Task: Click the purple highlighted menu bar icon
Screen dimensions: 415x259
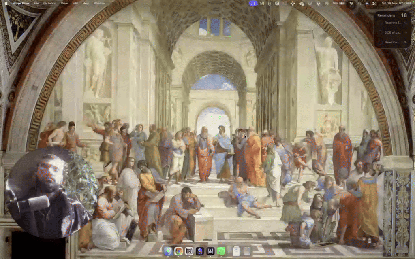Action: [253, 3]
